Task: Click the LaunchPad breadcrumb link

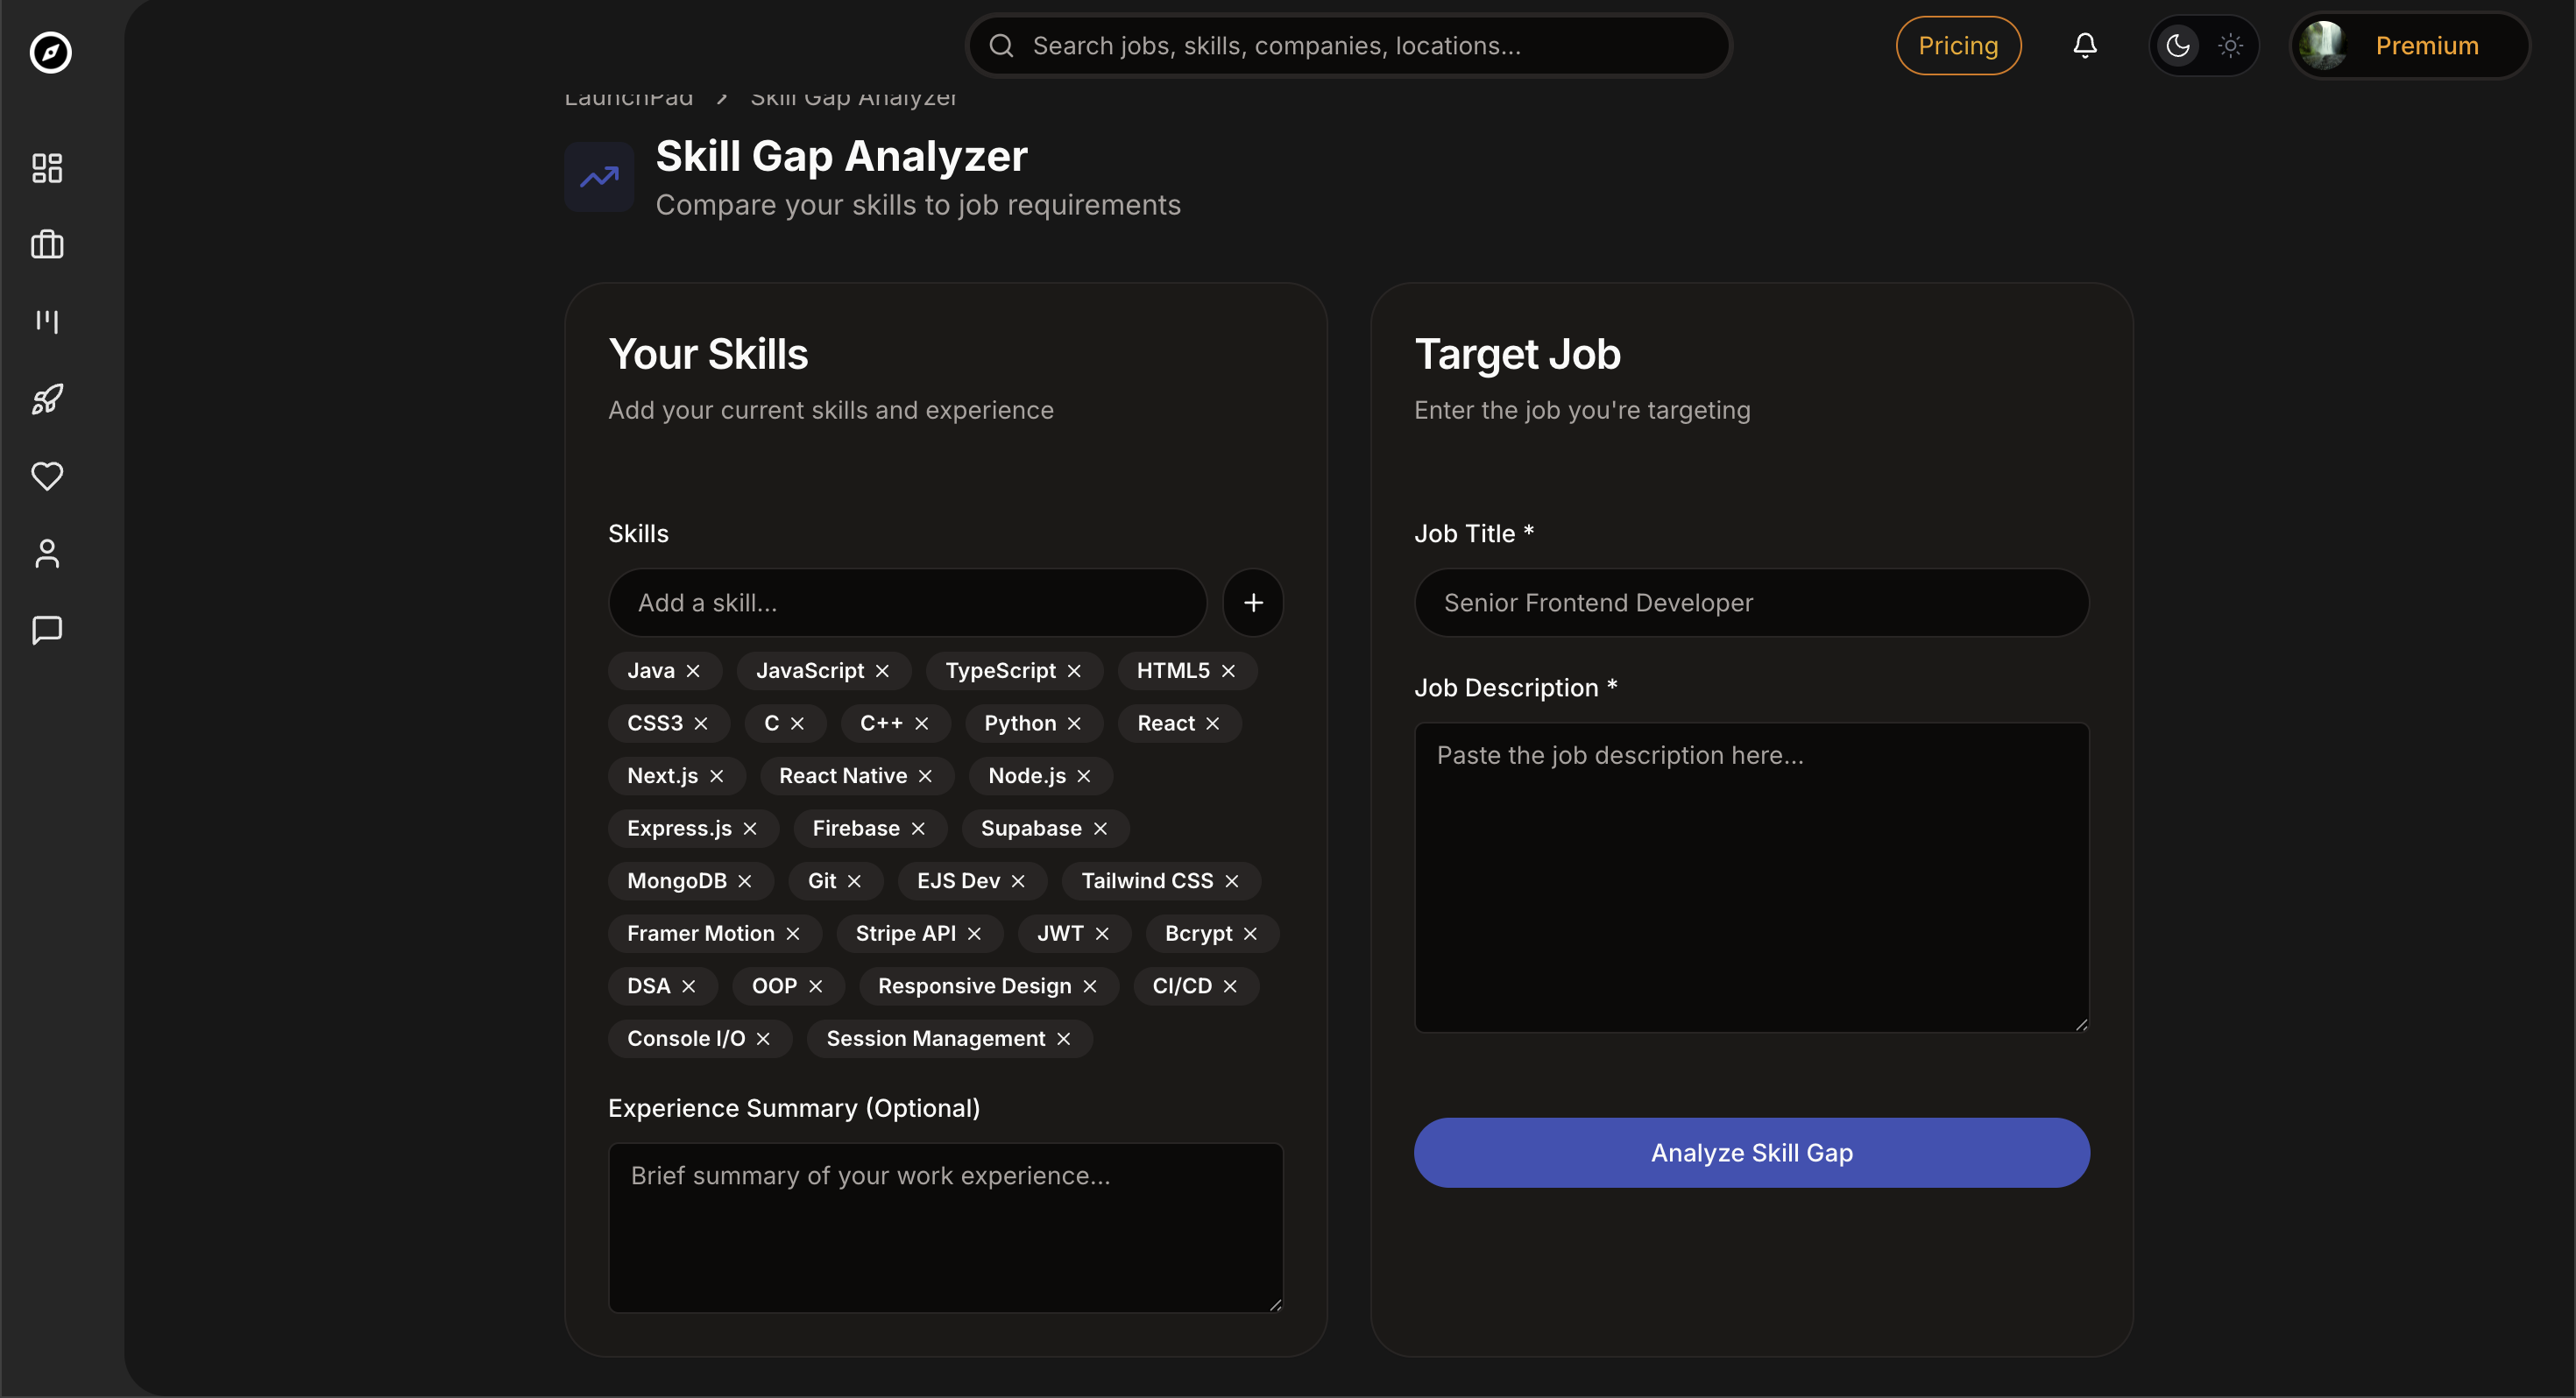Action: pos(628,99)
